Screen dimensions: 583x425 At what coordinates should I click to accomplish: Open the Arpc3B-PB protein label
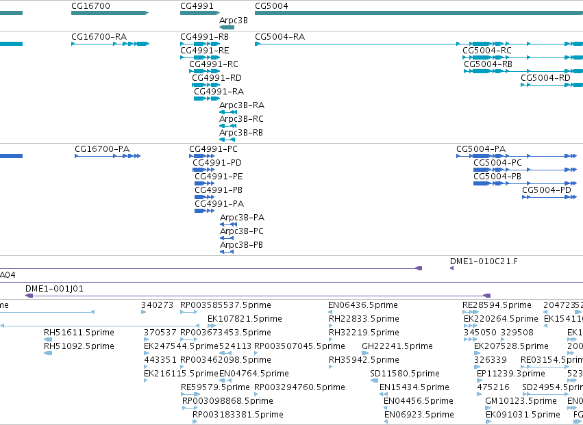(x=241, y=245)
